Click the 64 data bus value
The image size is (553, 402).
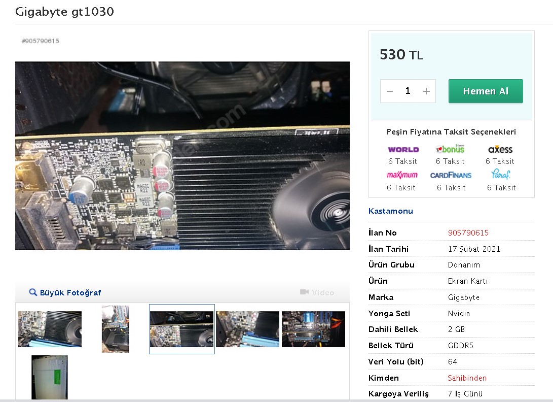(453, 362)
